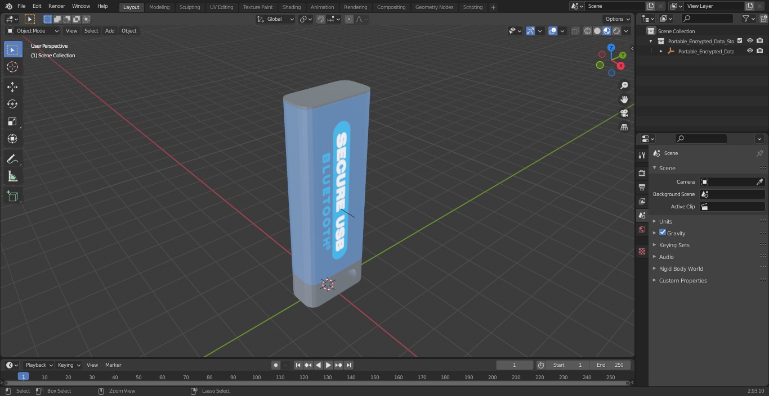
Task: Switch to the Sculpting workspace tab
Action: pos(190,7)
